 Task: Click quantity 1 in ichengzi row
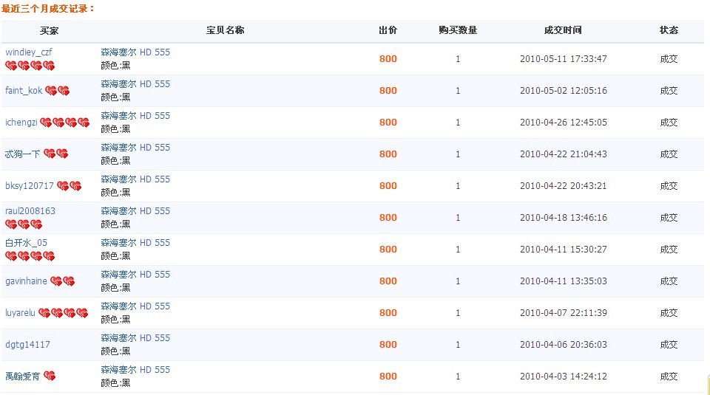pos(458,123)
